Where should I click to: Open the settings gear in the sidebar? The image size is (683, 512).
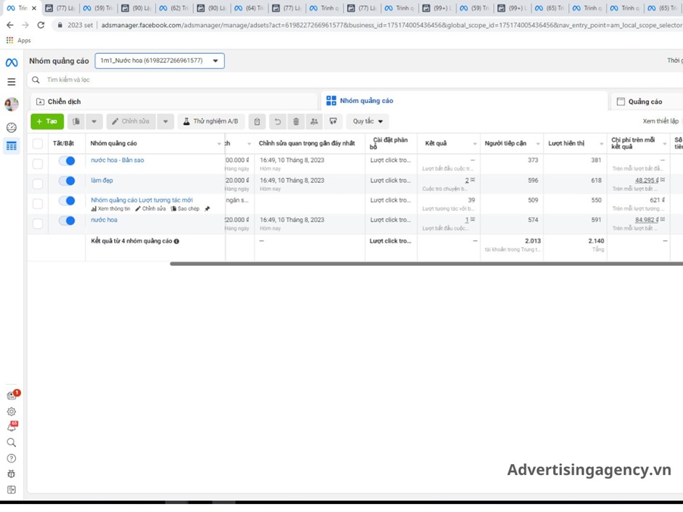(x=12, y=412)
